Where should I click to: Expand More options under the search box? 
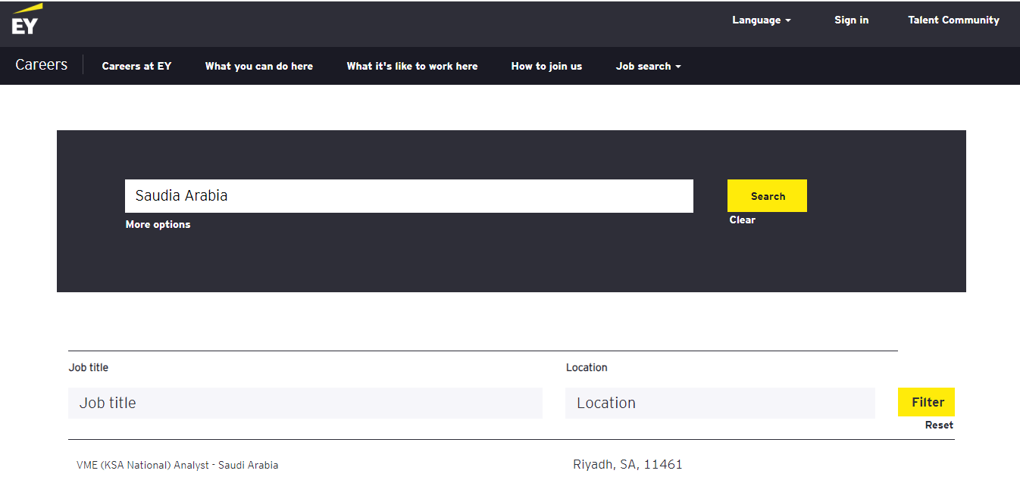[x=158, y=224]
